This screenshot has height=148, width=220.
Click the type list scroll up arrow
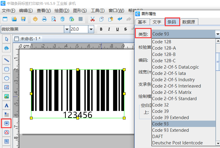pyautogui.click(x=218, y=41)
